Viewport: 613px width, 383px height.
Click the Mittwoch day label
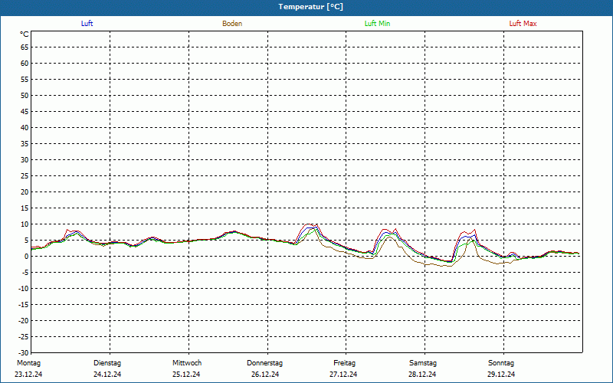tap(187, 363)
